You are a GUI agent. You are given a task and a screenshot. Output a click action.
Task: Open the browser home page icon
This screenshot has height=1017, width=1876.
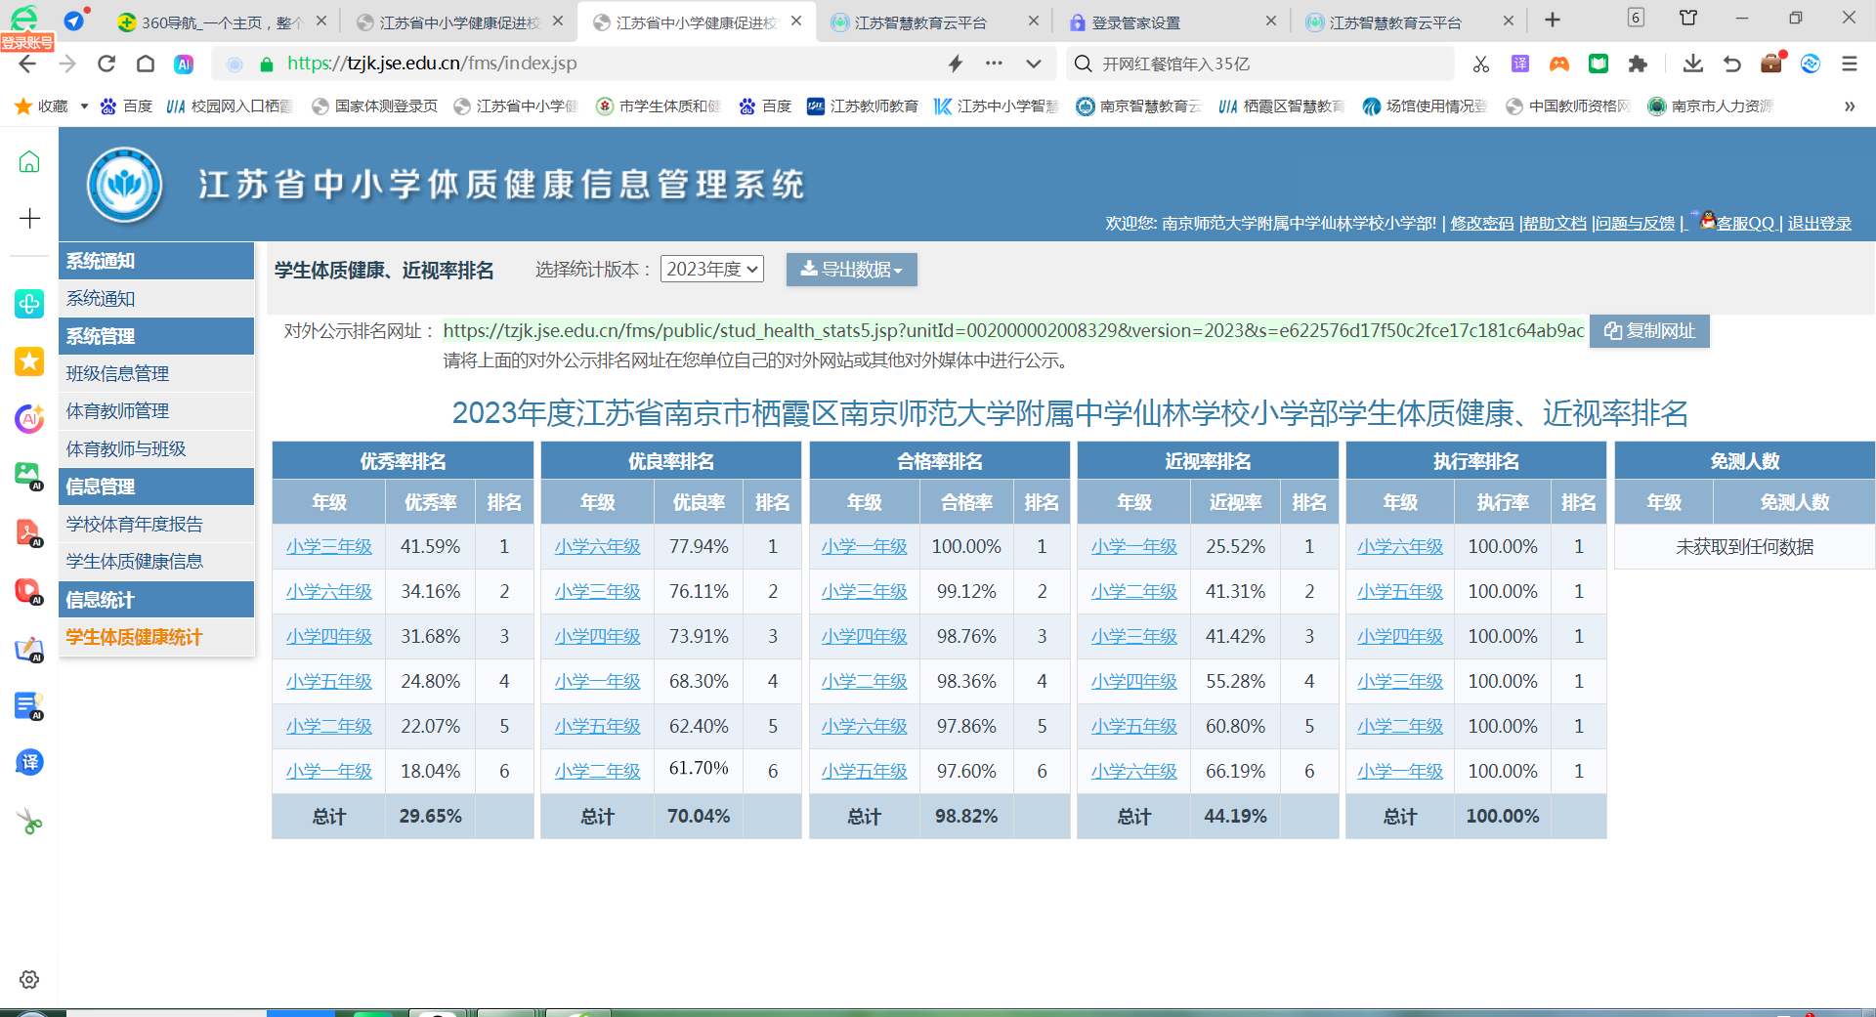pos(146,64)
